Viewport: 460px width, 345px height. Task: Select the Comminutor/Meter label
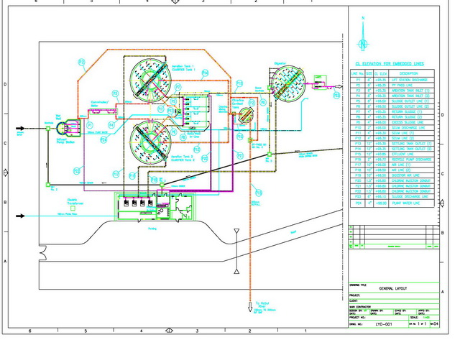(x=99, y=103)
